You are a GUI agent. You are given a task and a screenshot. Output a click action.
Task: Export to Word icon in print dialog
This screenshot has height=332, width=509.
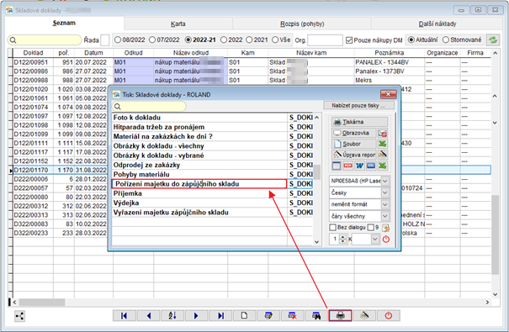point(359,166)
